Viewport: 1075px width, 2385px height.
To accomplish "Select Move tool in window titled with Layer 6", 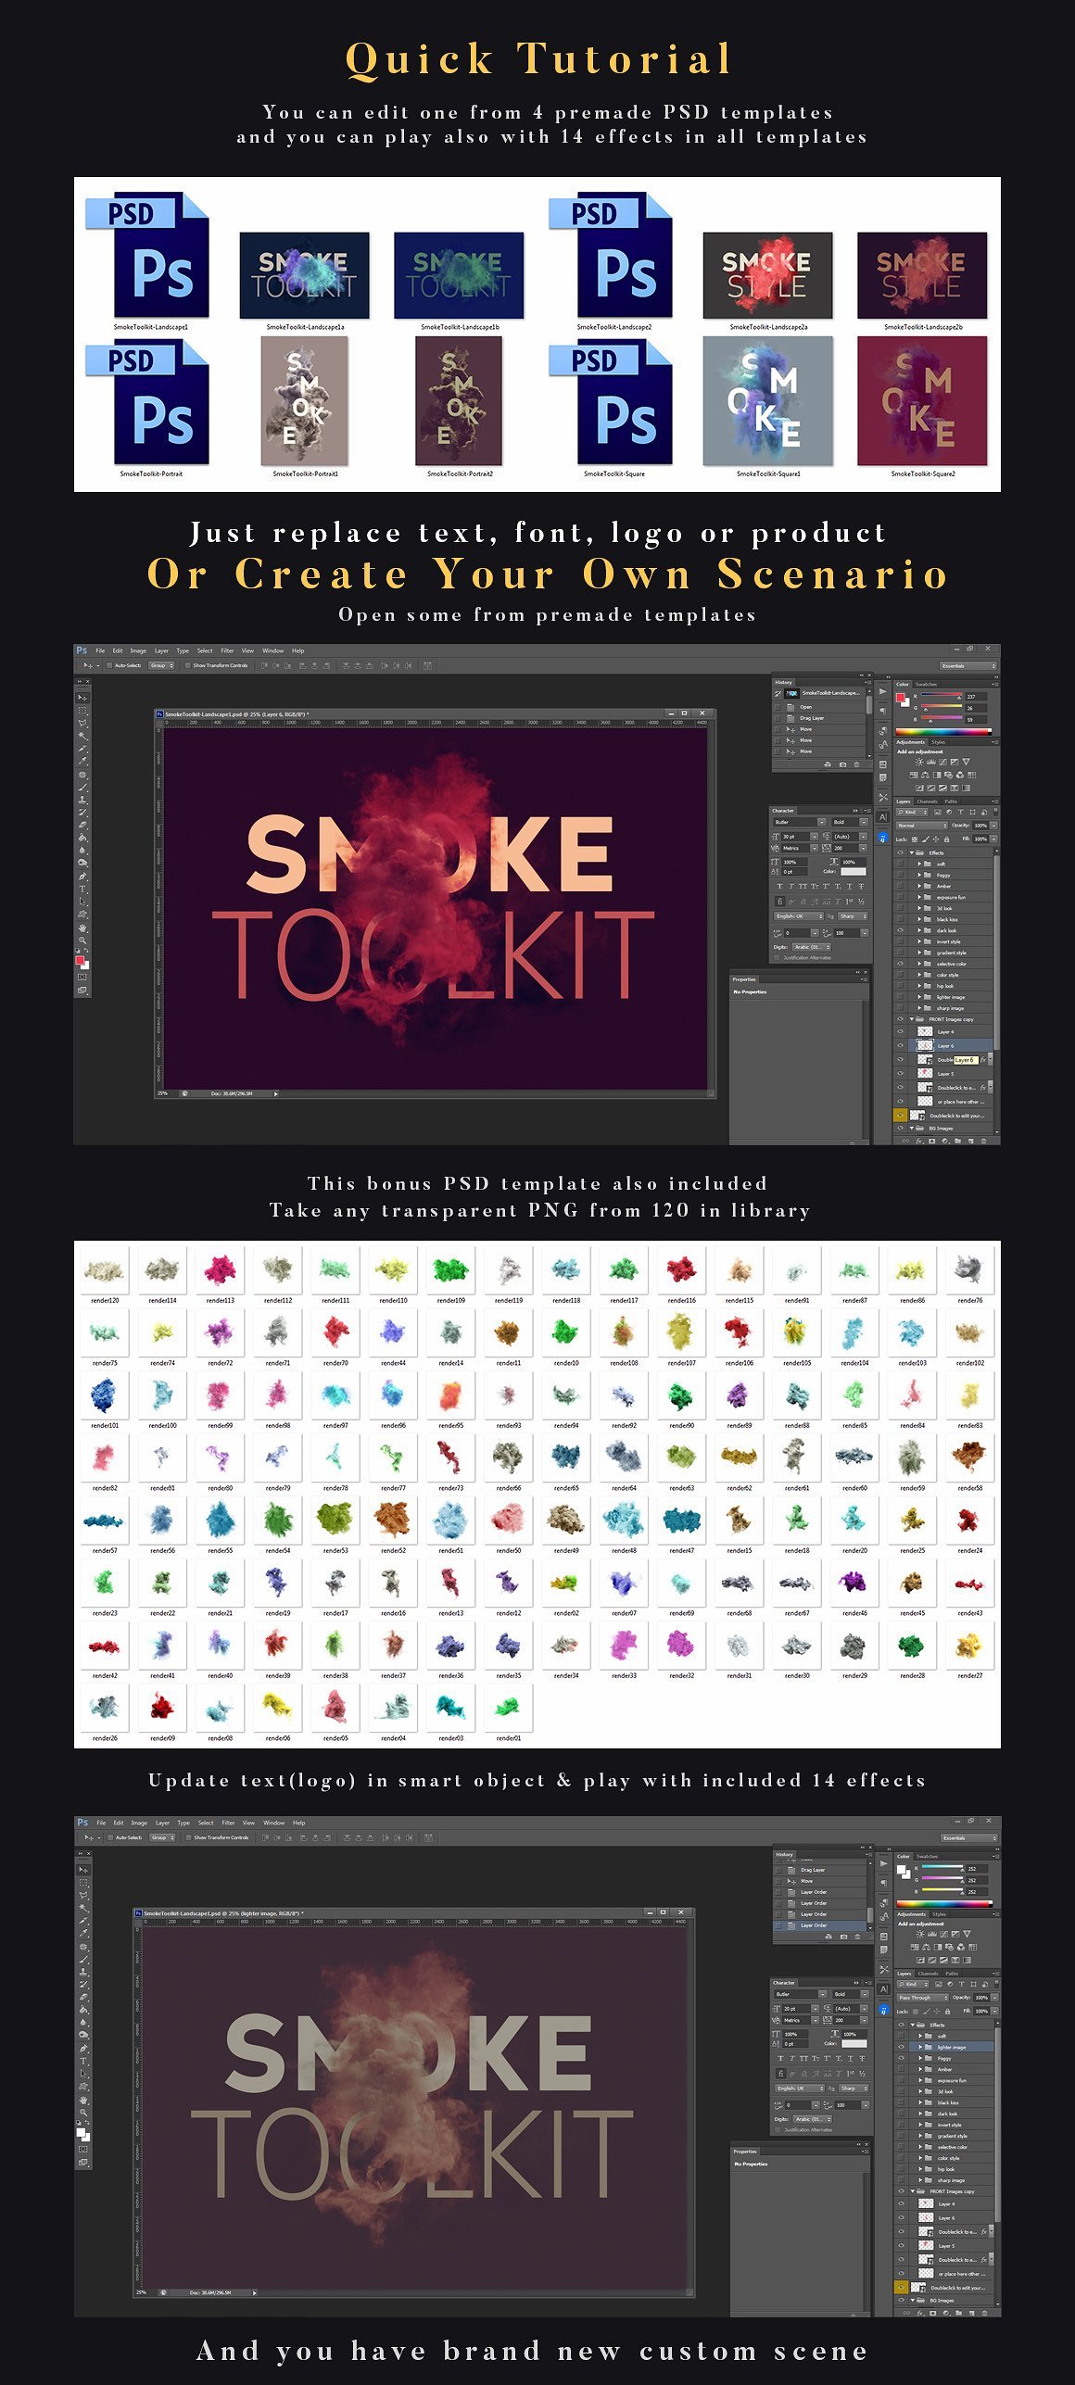I will tap(82, 698).
